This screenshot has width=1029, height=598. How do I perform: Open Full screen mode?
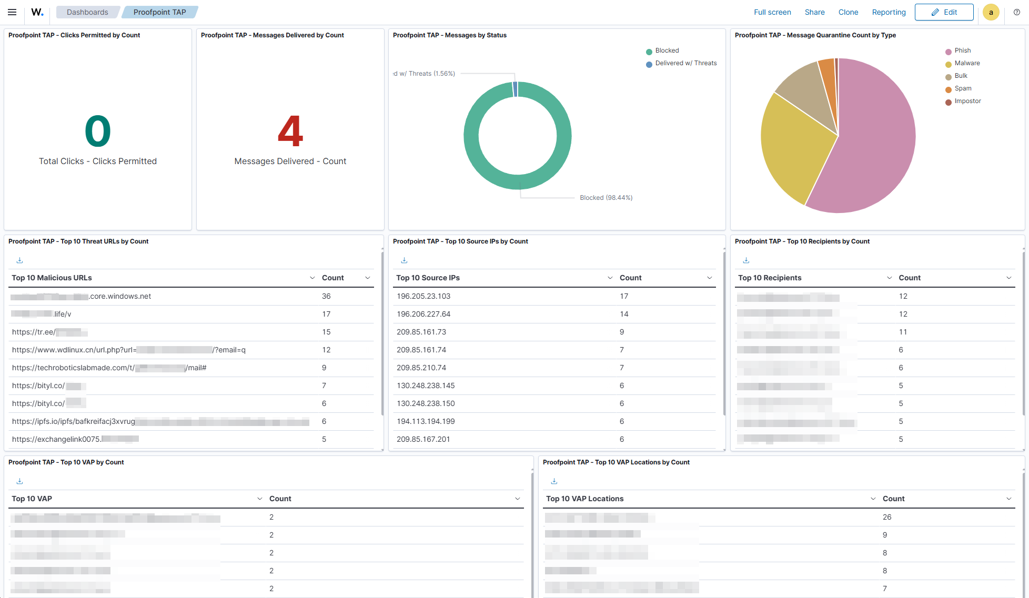pyautogui.click(x=772, y=12)
